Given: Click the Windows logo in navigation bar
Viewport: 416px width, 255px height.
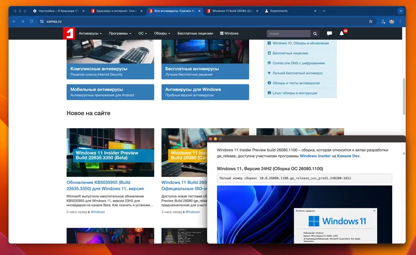Looking at the screenshot, I should pos(222,33).
